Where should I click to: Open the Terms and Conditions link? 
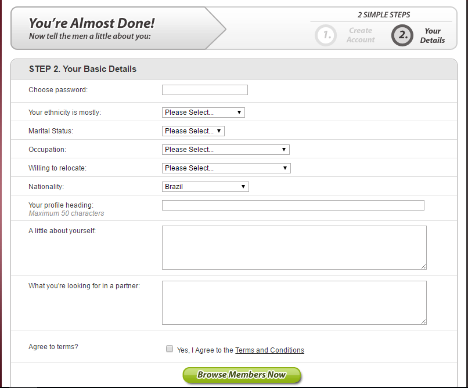pyautogui.click(x=269, y=350)
